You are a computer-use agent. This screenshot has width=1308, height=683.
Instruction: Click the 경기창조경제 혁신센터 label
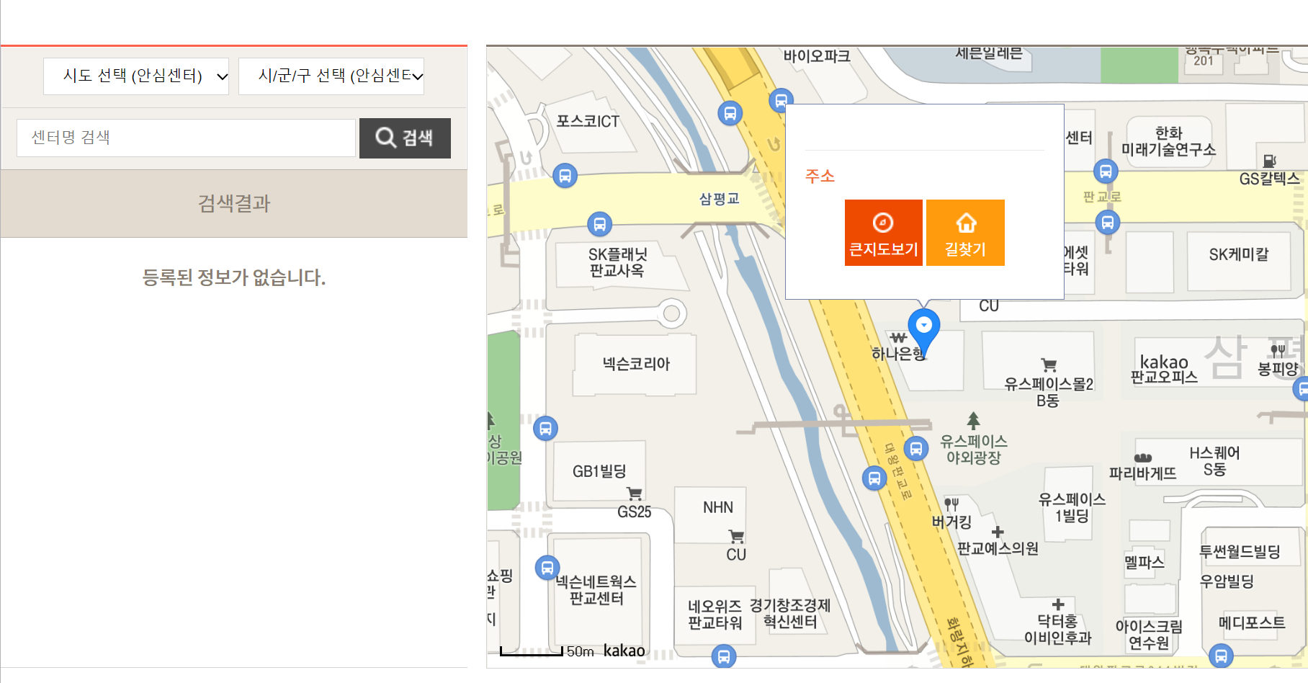(790, 613)
